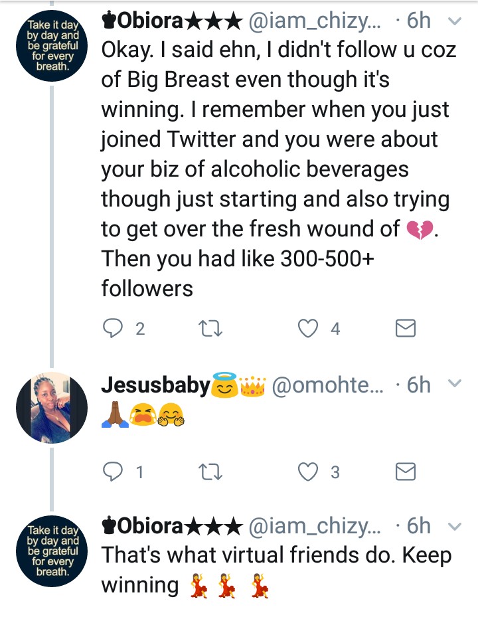Open chevron menu on the 'virtual friends' tweet

[455, 527]
